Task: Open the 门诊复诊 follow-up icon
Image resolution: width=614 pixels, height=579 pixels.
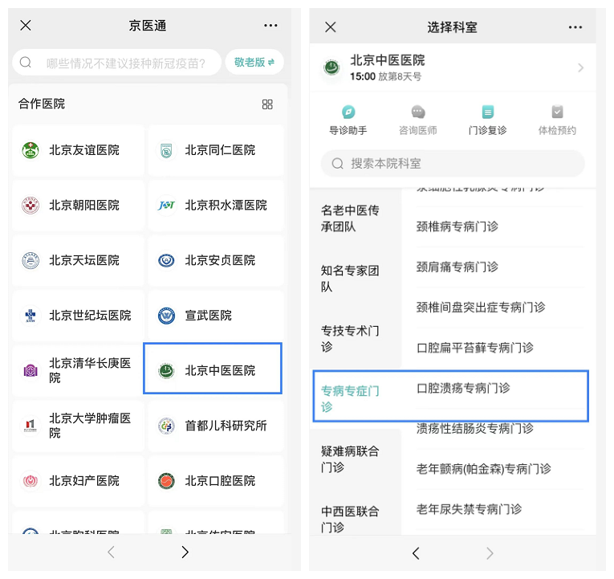Action: point(487,112)
